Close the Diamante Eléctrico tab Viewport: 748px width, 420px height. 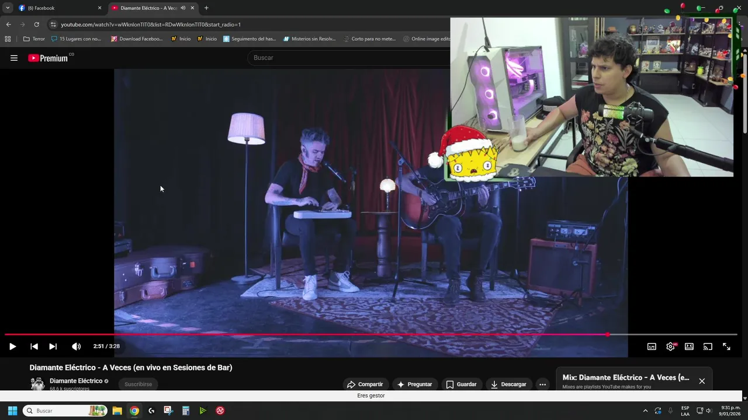pyautogui.click(x=192, y=8)
